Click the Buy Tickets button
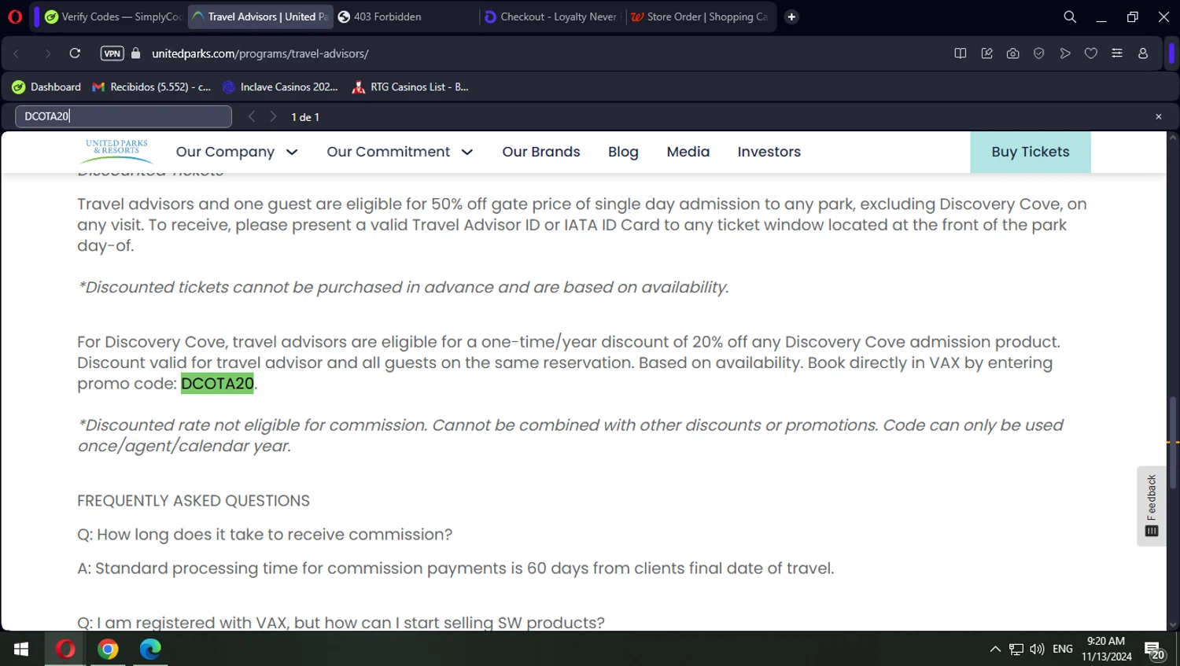The height and width of the screenshot is (666, 1180). (1031, 152)
